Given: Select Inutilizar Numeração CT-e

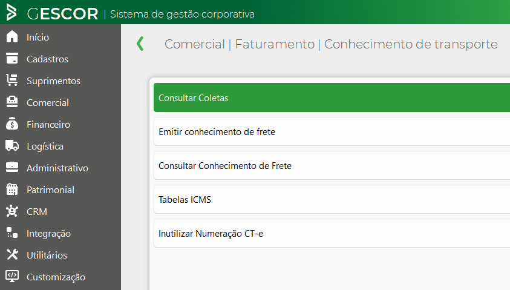Looking at the screenshot, I should pyautogui.click(x=332, y=233).
